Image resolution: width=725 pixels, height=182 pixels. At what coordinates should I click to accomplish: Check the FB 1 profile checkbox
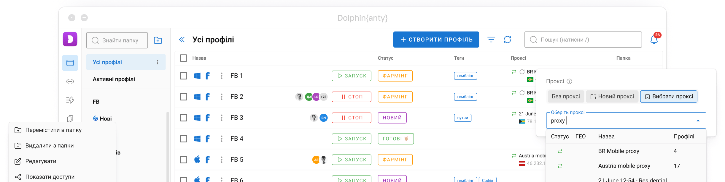click(183, 76)
